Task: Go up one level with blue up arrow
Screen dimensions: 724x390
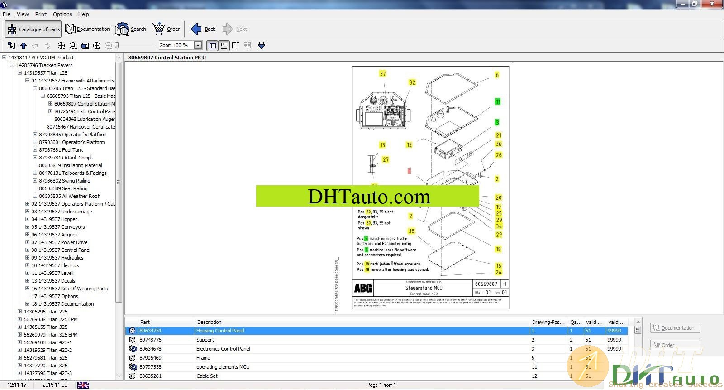Action: coord(24,45)
